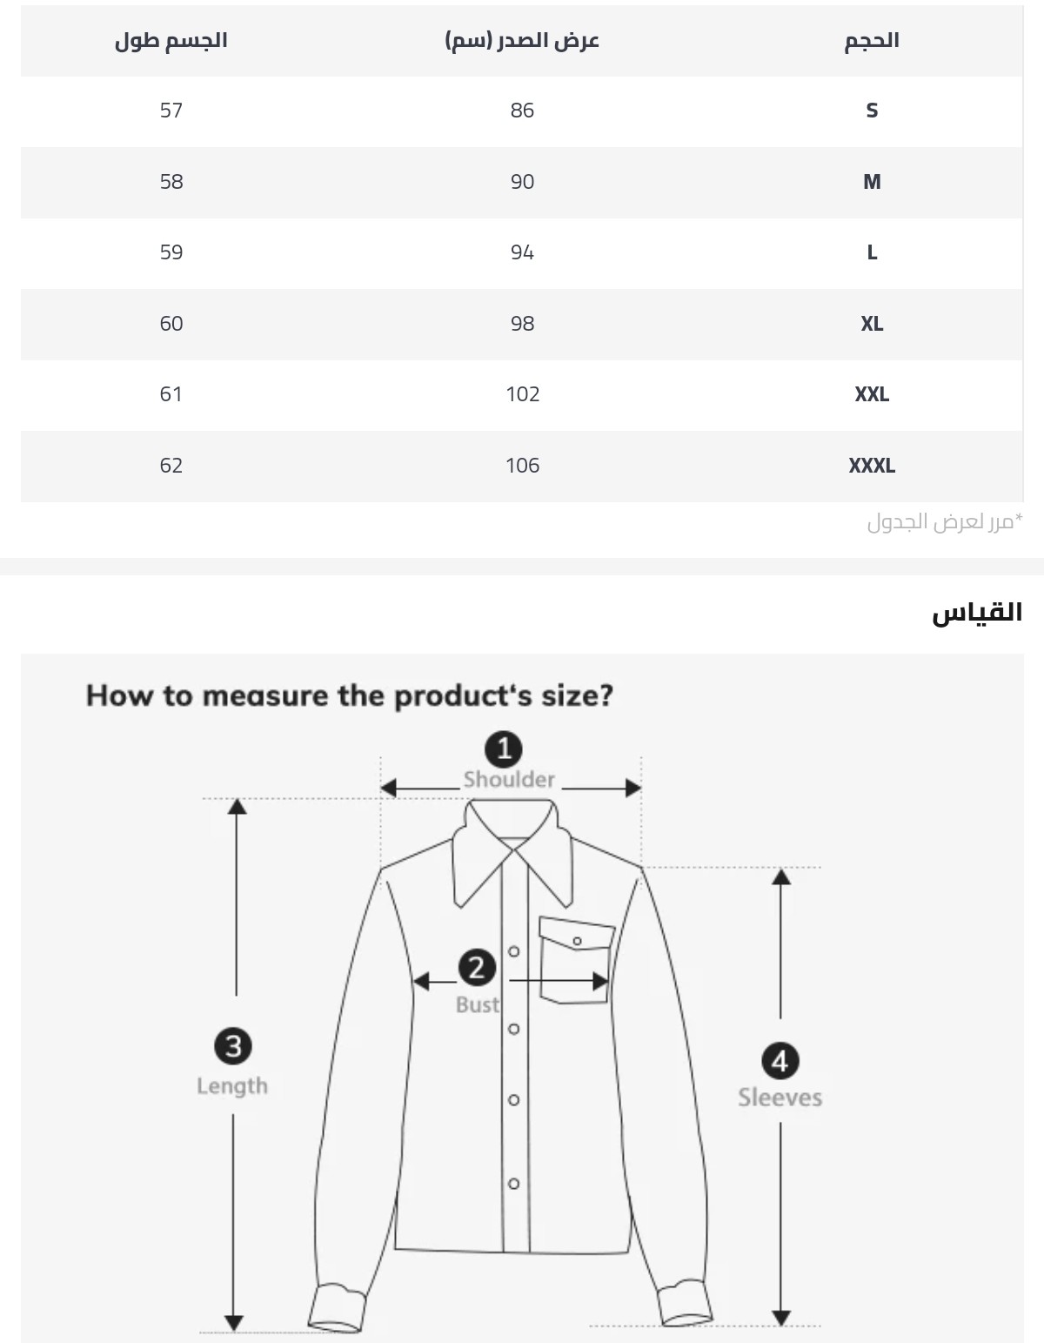Click the Sleeves label text
Image resolution: width=1044 pixels, height=1343 pixels.
coord(780,1098)
